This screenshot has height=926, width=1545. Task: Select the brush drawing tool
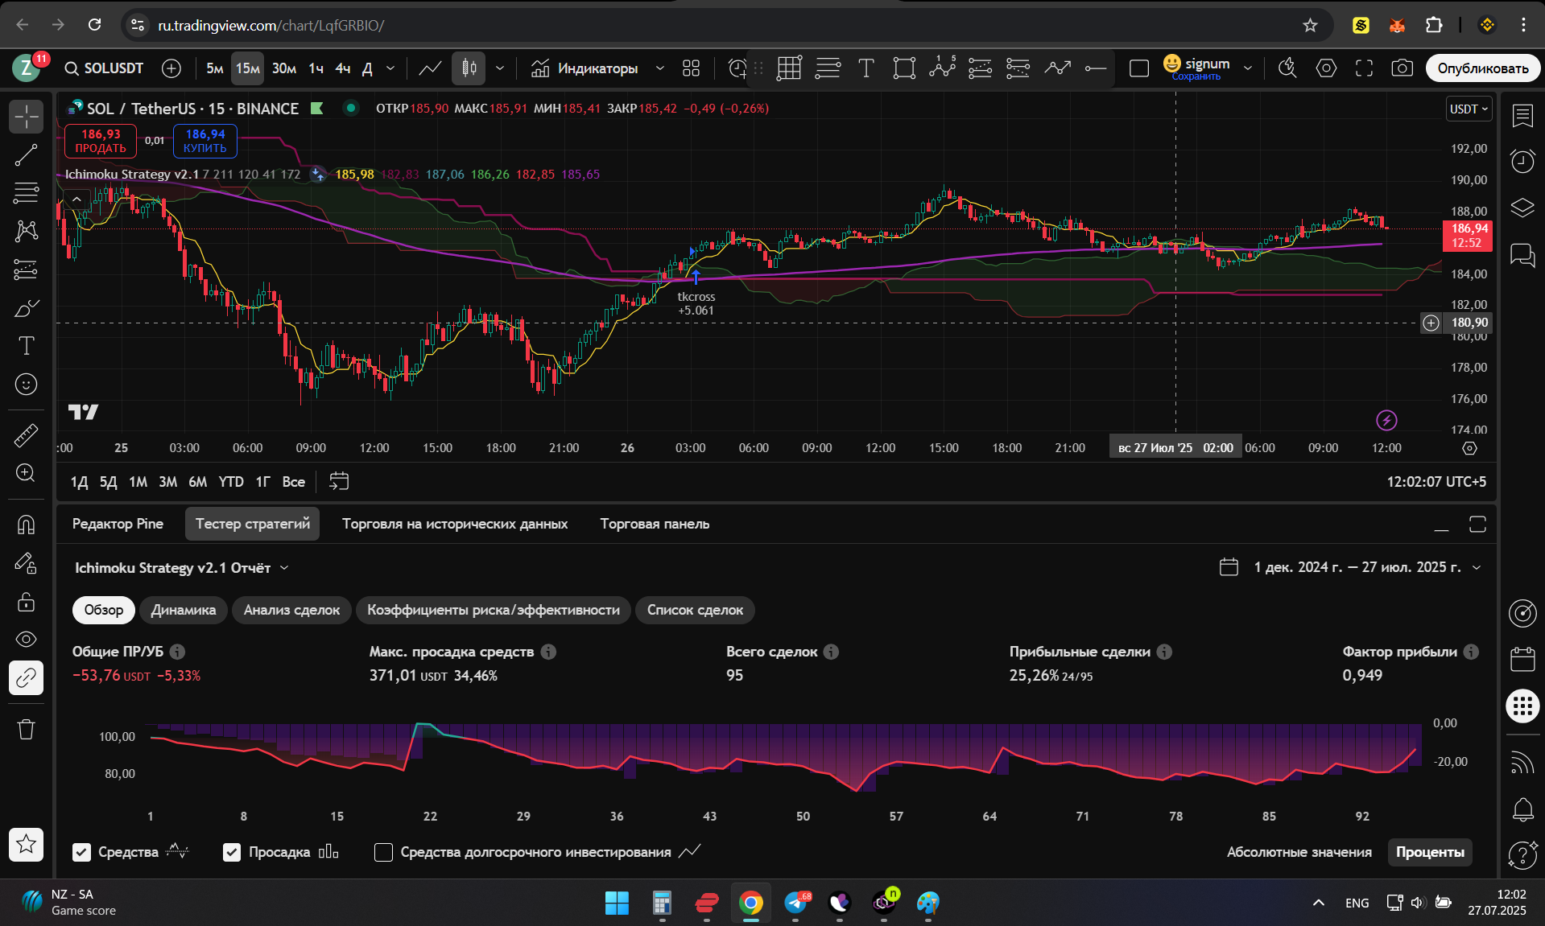pyautogui.click(x=27, y=308)
